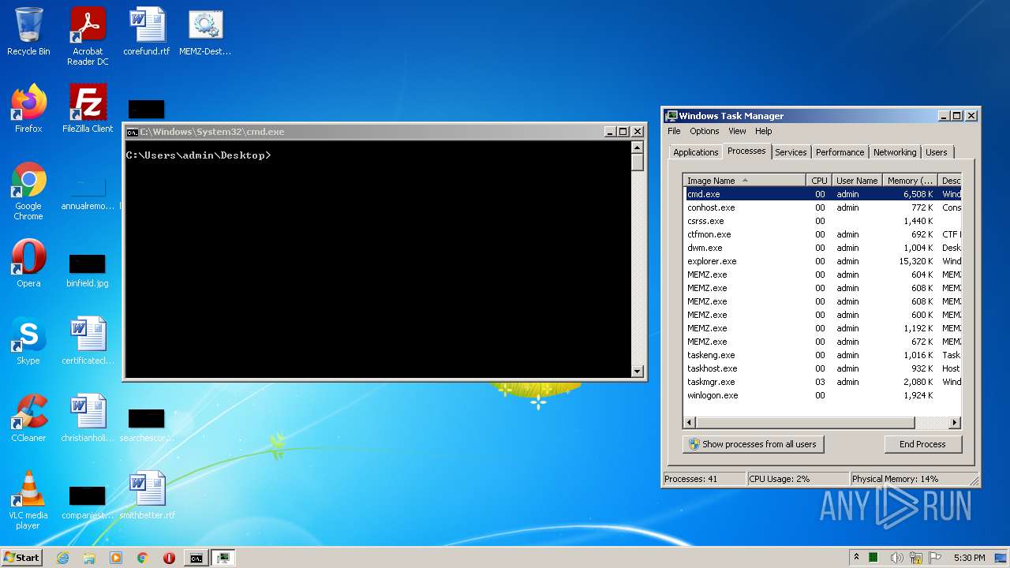Open the Options menu in Task Manager
The width and height of the screenshot is (1010, 568).
click(705, 131)
